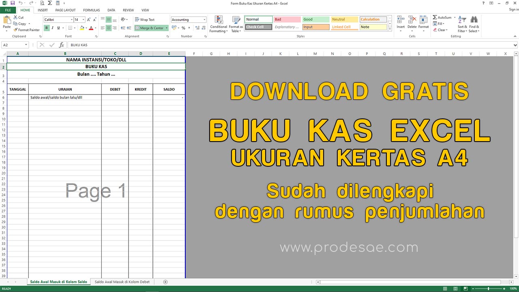Click the Save icon in quick access toolbar

coord(13,3)
